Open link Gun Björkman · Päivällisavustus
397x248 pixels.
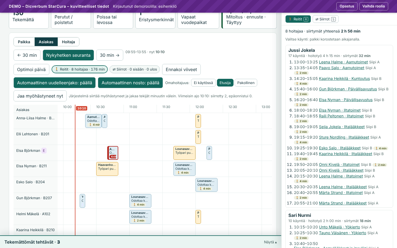(348, 89)
